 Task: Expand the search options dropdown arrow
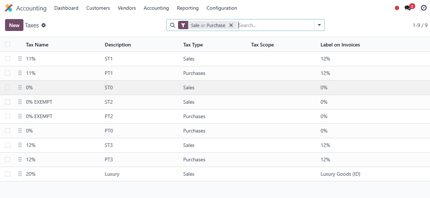tap(319, 25)
